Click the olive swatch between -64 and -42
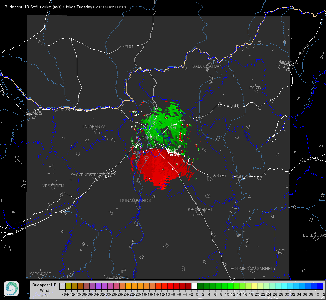326x300 pixels. click(68, 286)
